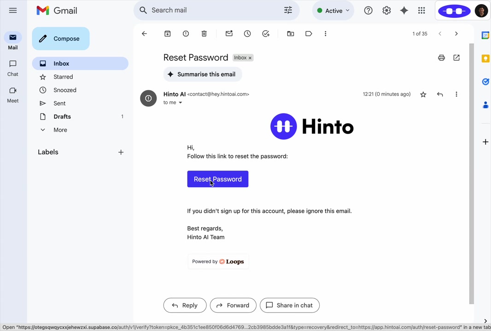Delete the Reset Password email
Viewport: 491px width, 331px height.
pyautogui.click(x=204, y=34)
